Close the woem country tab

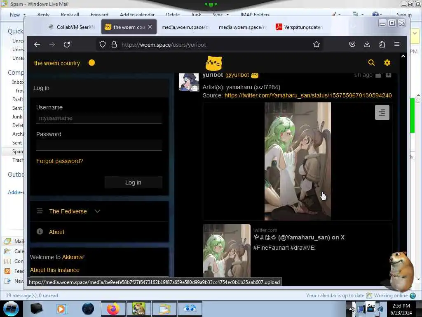click(x=150, y=27)
